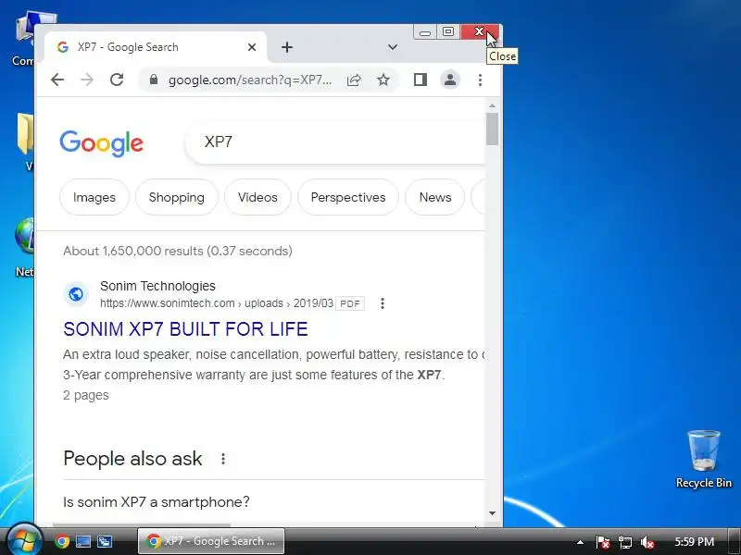Click the muted volume tray icon
Screen dimensions: 741x555
[647, 542]
